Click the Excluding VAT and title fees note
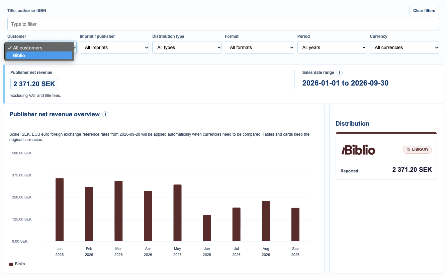Image resolution: width=447 pixels, height=277 pixels. pyautogui.click(x=35, y=96)
